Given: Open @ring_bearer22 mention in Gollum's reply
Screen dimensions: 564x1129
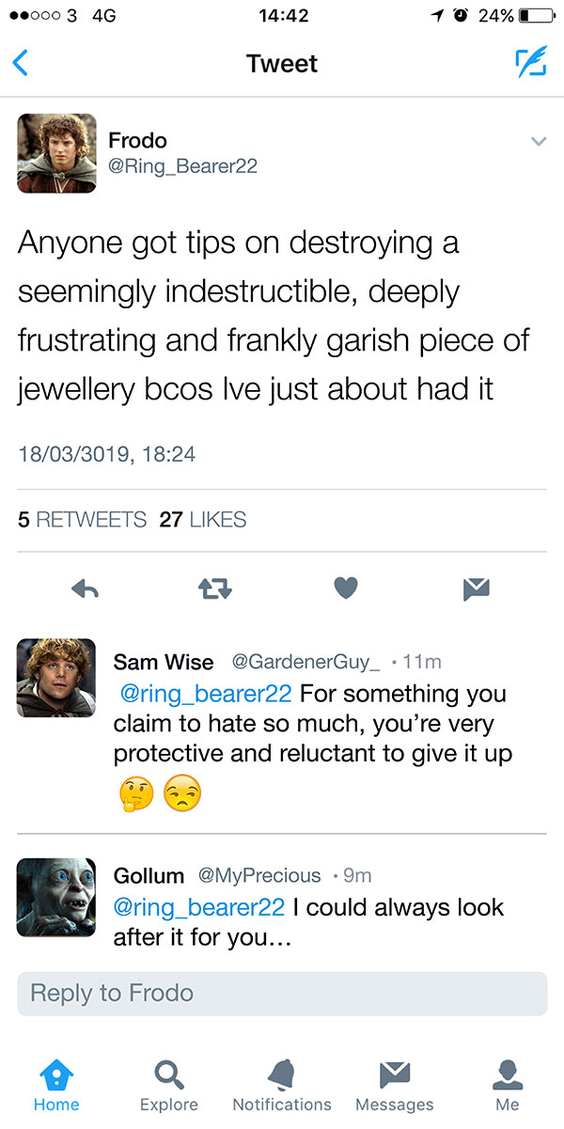Looking at the screenshot, I should pos(198,908).
